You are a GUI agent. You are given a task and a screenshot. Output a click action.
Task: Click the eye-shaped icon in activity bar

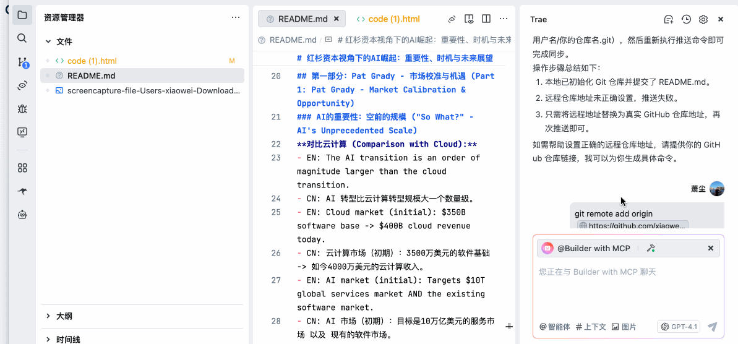pos(22,85)
